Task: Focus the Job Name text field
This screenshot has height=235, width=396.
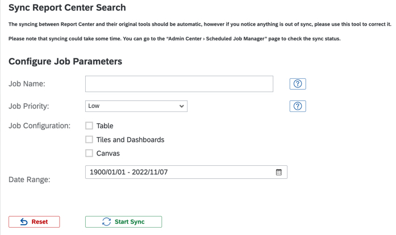Action: pyautogui.click(x=179, y=84)
